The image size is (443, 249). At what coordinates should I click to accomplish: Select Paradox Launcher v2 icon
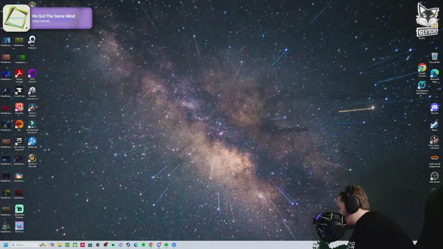point(32,93)
